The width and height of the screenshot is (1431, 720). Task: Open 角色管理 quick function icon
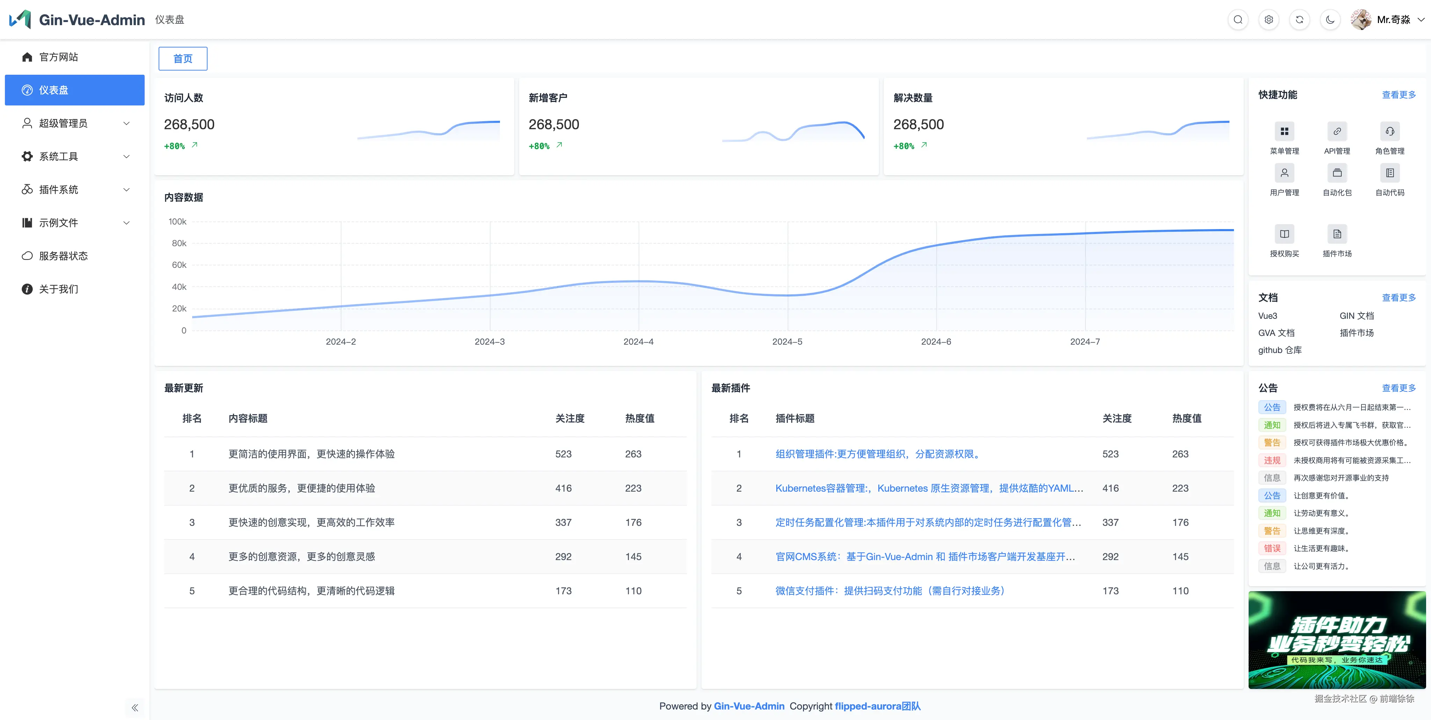[1389, 132]
